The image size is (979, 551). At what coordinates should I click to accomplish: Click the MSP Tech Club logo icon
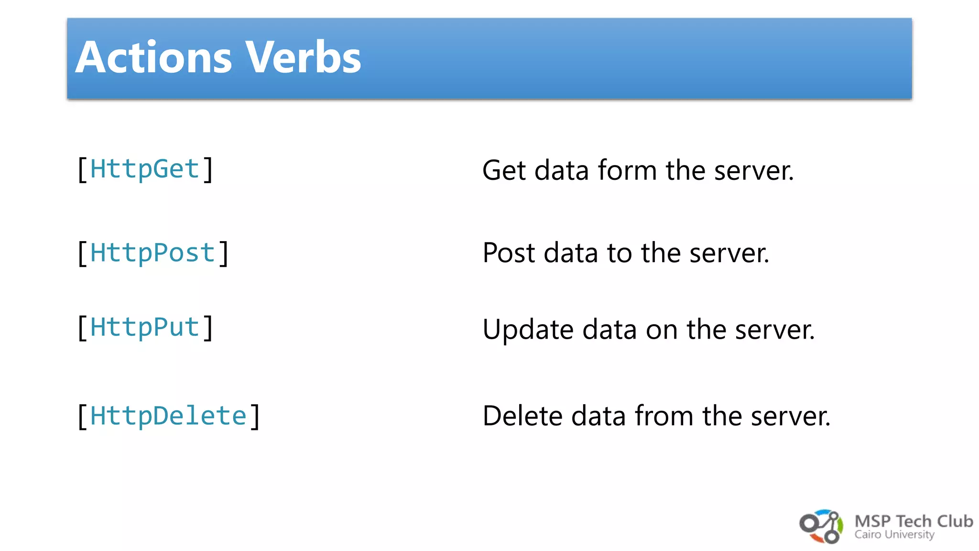coord(821,527)
